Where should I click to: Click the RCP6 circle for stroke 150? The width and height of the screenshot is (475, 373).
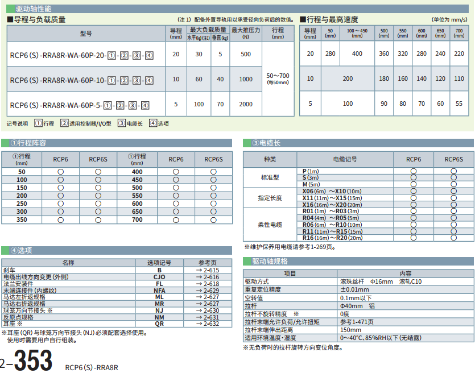pyautogui.click(x=61, y=188)
